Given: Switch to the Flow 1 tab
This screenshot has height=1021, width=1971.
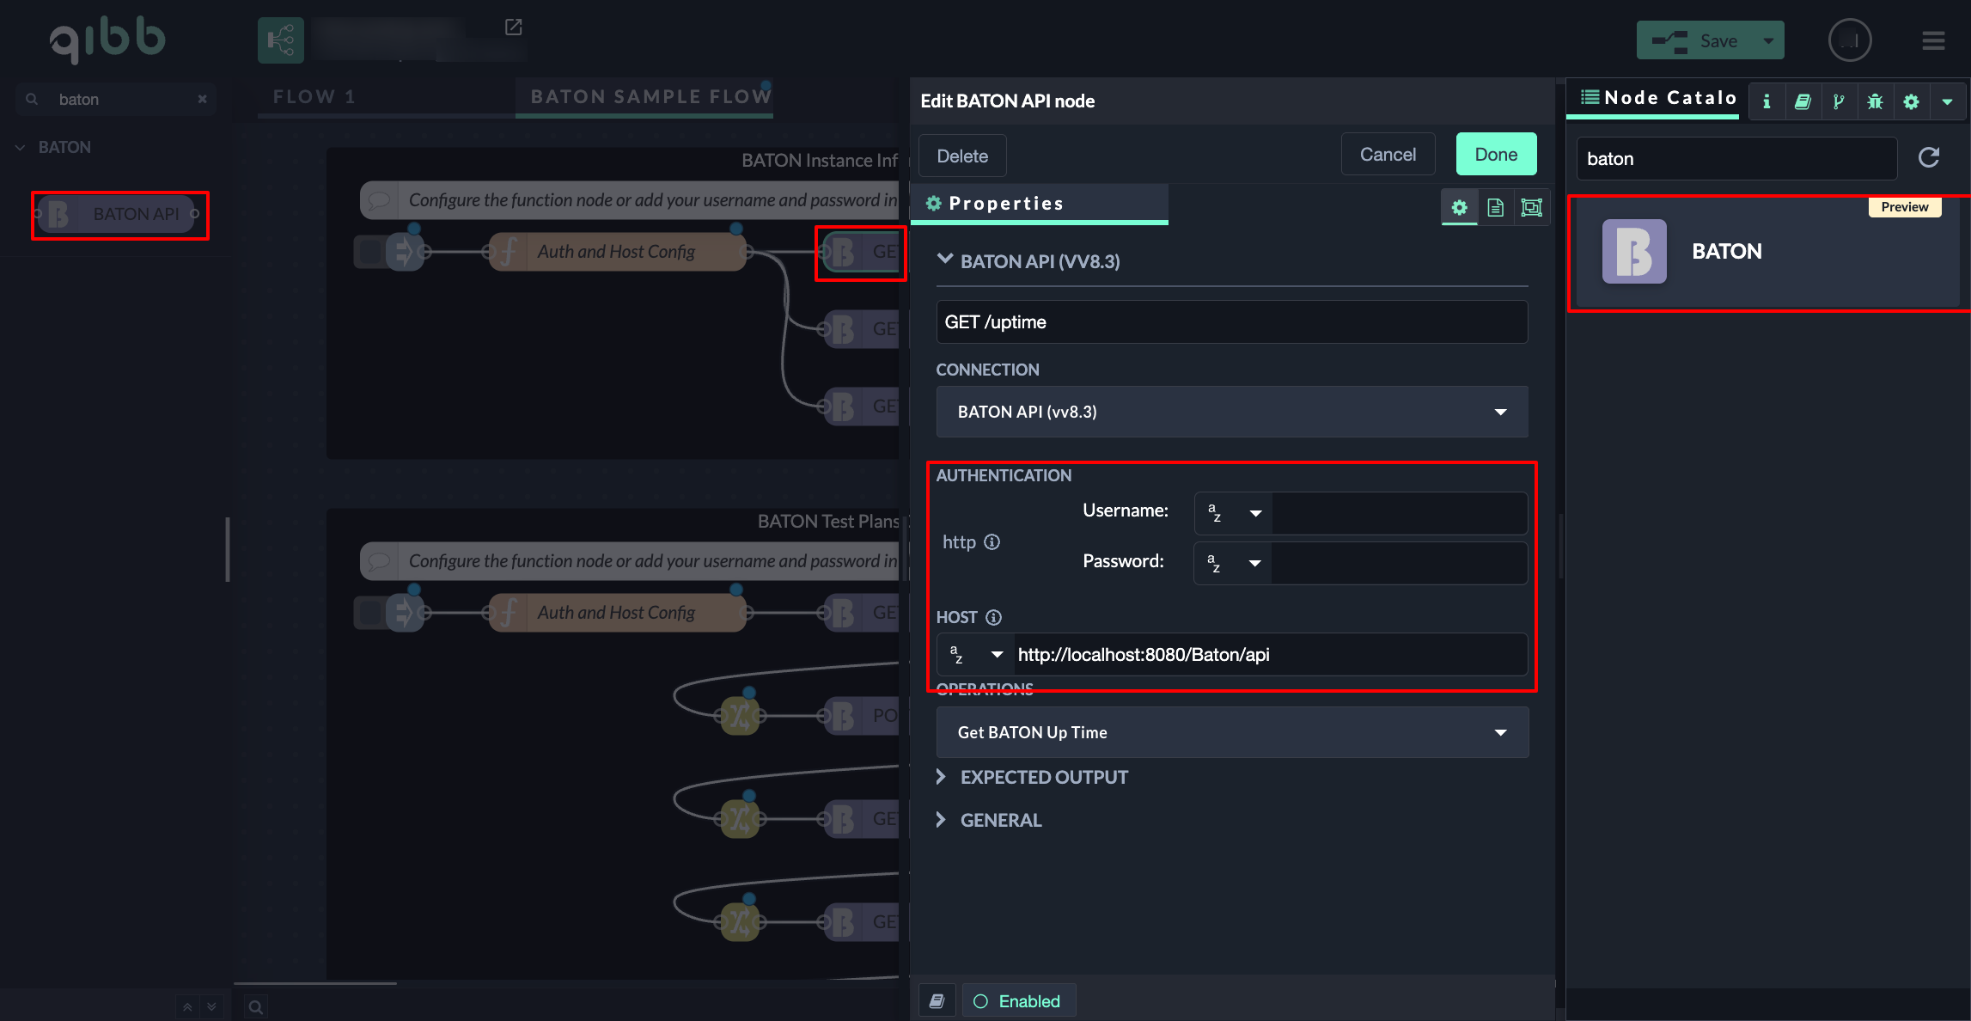Looking at the screenshot, I should tap(314, 96).
